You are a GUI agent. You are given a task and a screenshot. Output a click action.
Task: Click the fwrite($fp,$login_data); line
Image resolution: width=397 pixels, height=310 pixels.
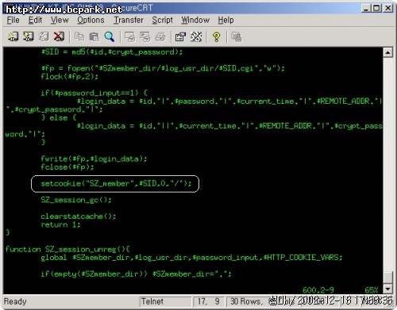(94, 159)
